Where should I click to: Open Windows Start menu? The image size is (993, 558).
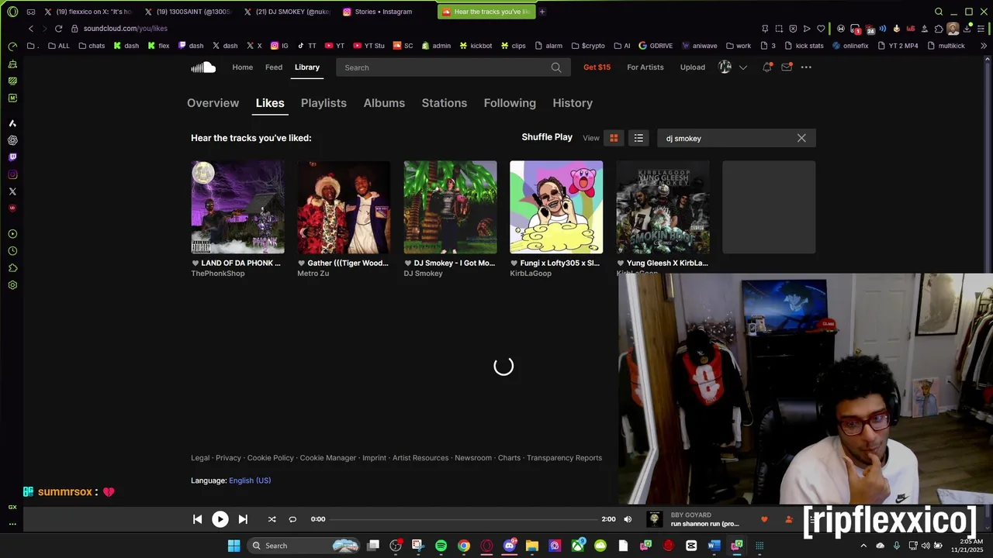234,546
